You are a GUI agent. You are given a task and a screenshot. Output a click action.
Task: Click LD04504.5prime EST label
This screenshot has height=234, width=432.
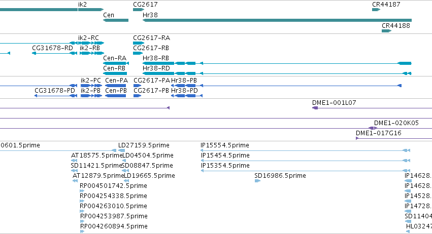pyautogui.click(x=148, y=155)
